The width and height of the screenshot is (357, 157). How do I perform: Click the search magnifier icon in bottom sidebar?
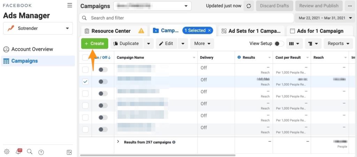tap(30, 152)
